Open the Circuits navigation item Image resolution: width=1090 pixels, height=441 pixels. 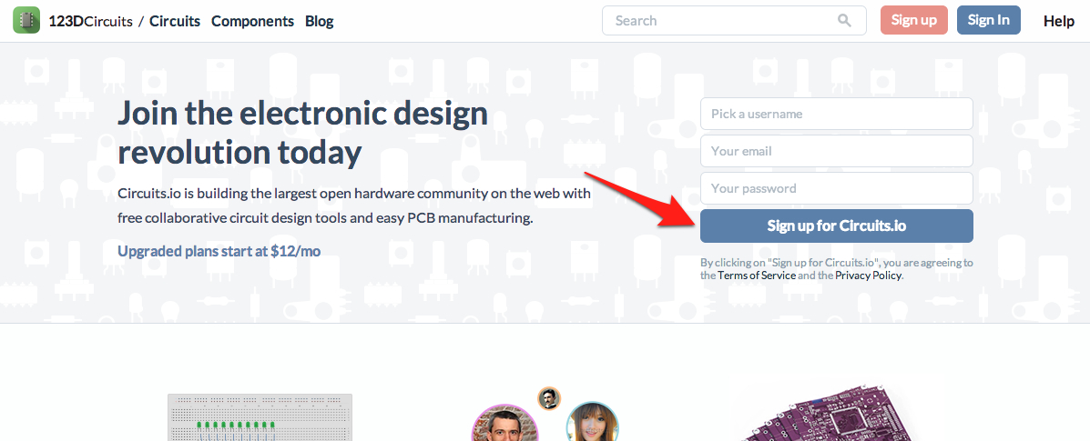point(175,21)
